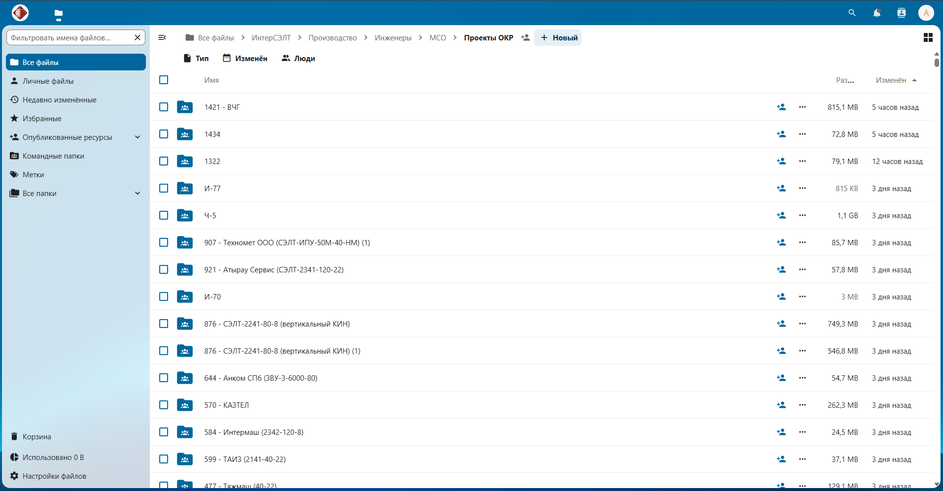Switch to grid view icon
The image size is (943, 491).
click(x=928, y=37)
